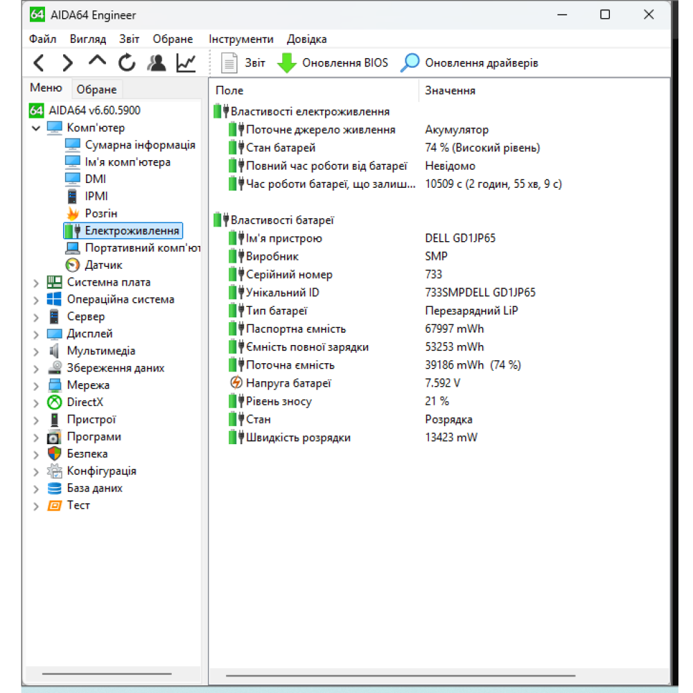This screenshot has height=693, width=693.
Task: Select Ємність повної зарядки row
Action: [440, 347]
